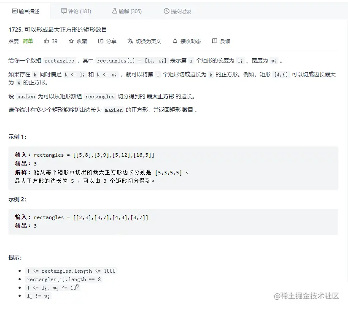This screenshot has width=348, height=309.
Task: Click the translate icon beside 切换为英文
Action: tap(130, 41)
